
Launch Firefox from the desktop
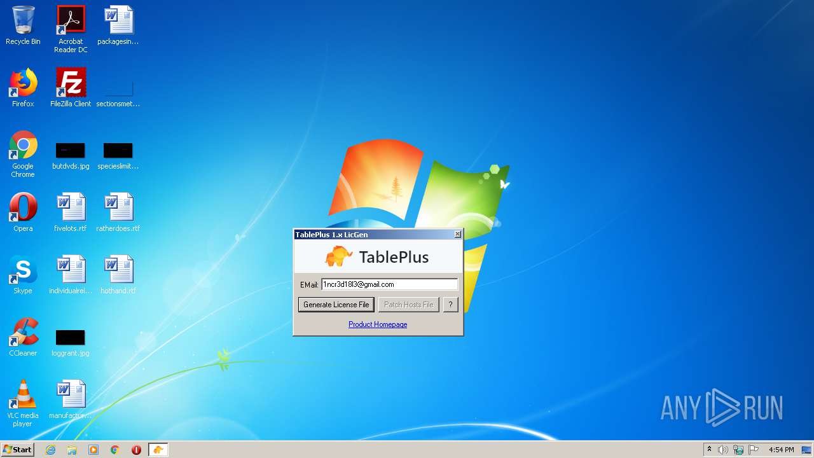[x=23, y=88]
